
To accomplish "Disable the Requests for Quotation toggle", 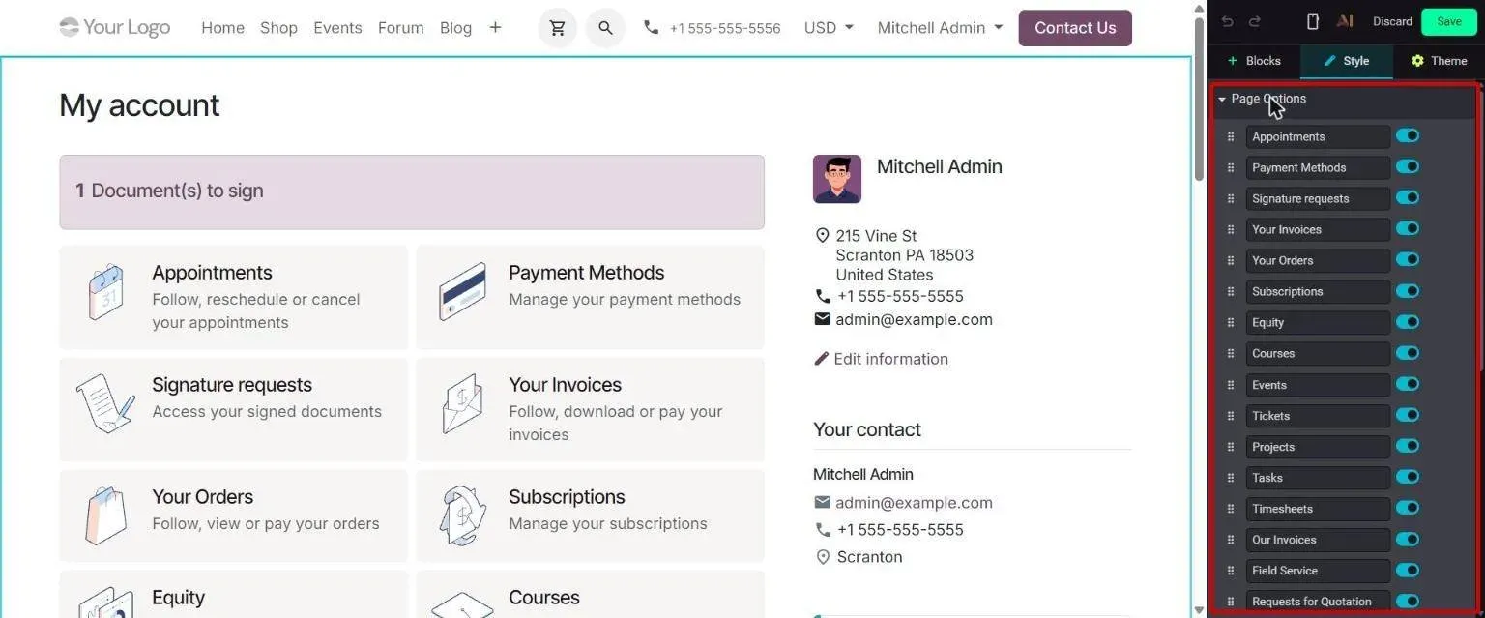I will point(1408,601).
